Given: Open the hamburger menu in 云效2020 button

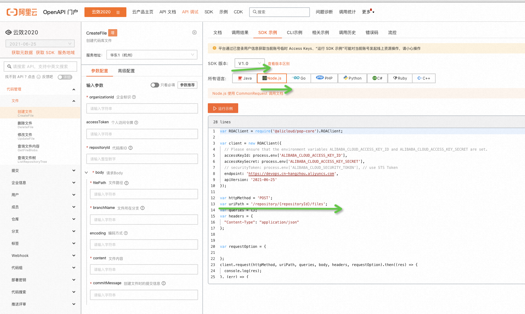Looking at the screenshot, I should [x=118, y=12].
